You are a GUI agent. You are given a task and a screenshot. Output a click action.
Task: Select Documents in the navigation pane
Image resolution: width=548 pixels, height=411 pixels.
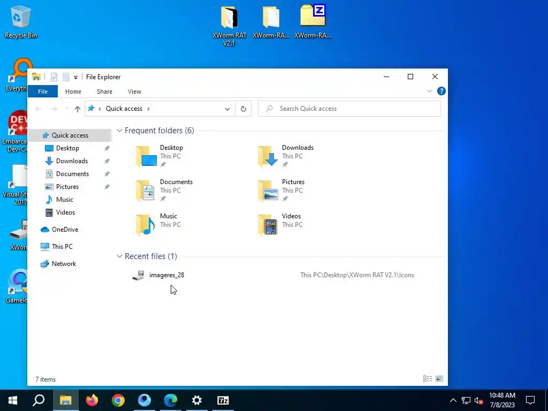point(72,174)
